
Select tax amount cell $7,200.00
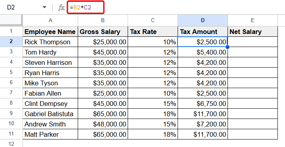click(x=203, y=124)
